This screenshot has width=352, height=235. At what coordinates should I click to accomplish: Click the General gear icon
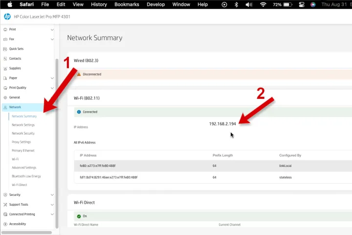pyautogui.click(x=5, y=97)
